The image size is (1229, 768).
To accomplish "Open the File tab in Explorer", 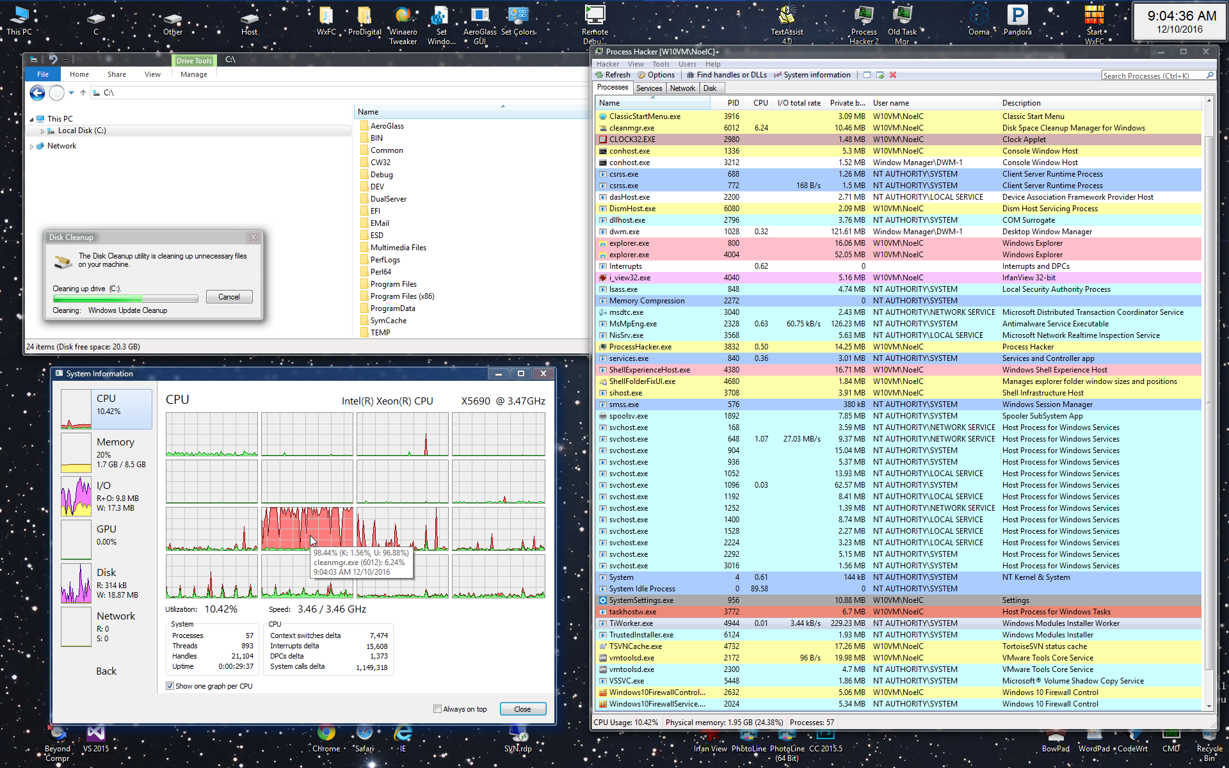I will click(43, 74).
